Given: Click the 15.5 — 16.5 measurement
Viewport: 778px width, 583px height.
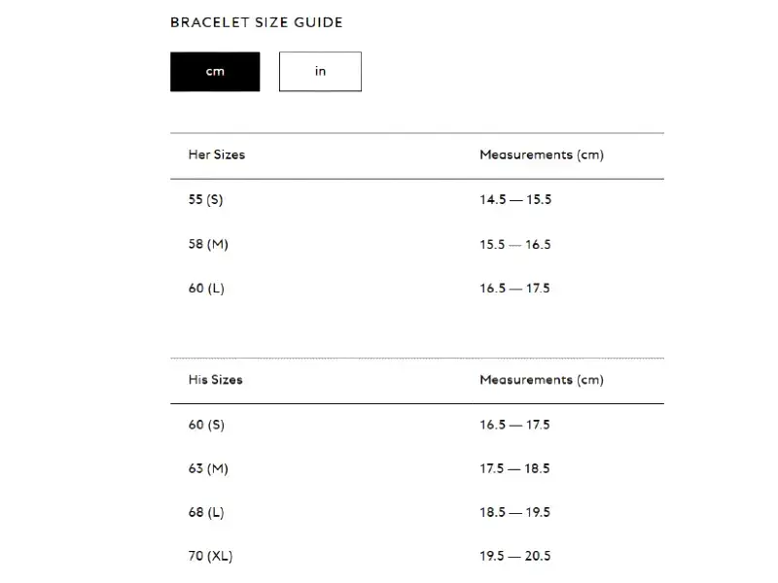Looking at the screenshot, I should [x=515, y=245].
